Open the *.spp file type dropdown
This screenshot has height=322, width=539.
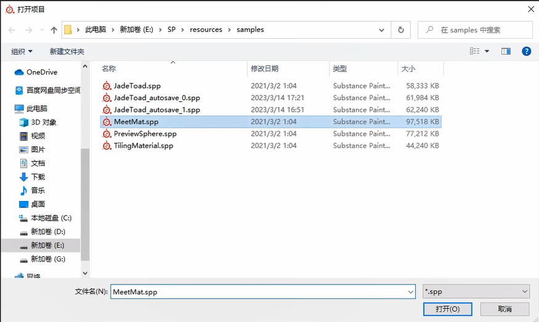point(476,292)
